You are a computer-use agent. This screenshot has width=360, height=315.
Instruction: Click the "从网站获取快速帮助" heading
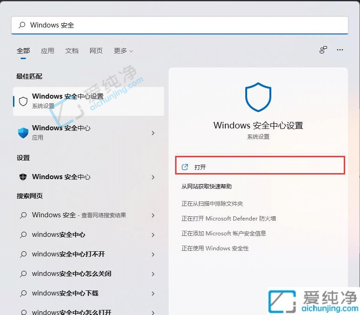(x=206, y=186)
